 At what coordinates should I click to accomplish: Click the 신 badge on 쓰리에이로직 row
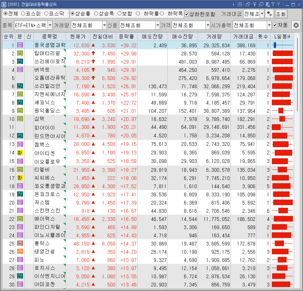pyautogui.click(x=20, y=62)
